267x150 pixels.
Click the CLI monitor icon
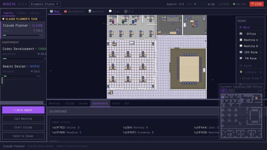pos(125,11)
